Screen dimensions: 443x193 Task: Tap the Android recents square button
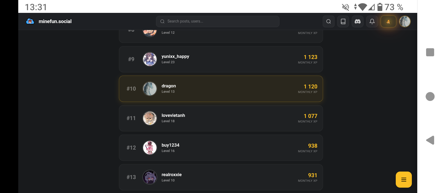tap(430, 52)
